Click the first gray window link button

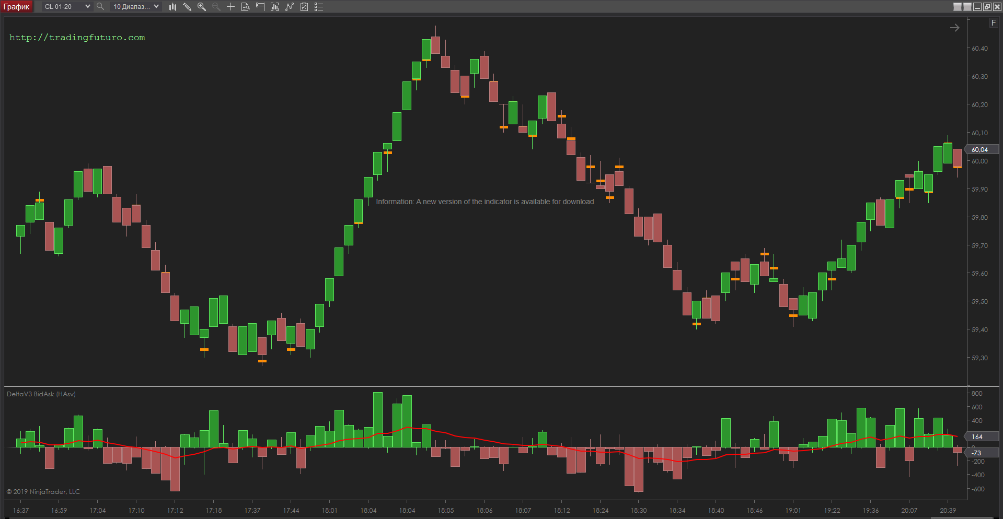click(x=958, y=7)
